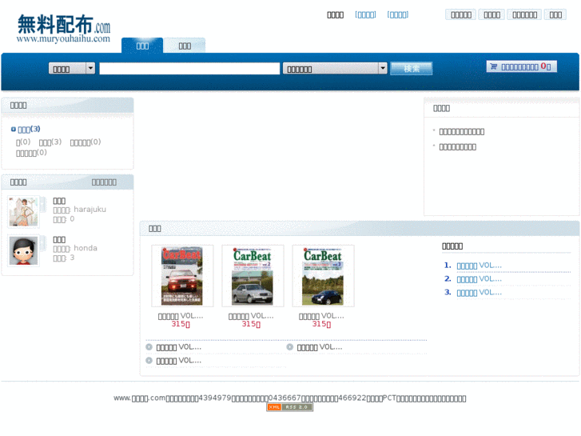The image size is (581, 436).
Task: Open ranking entry number 2
Action: [479, 279]
